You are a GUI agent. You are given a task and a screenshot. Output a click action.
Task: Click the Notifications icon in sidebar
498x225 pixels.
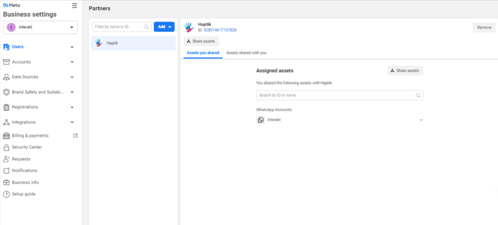click(x=6, y=170)
